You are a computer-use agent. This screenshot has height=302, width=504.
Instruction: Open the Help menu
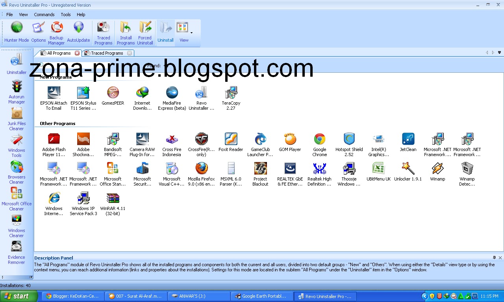tap(81, 15)
